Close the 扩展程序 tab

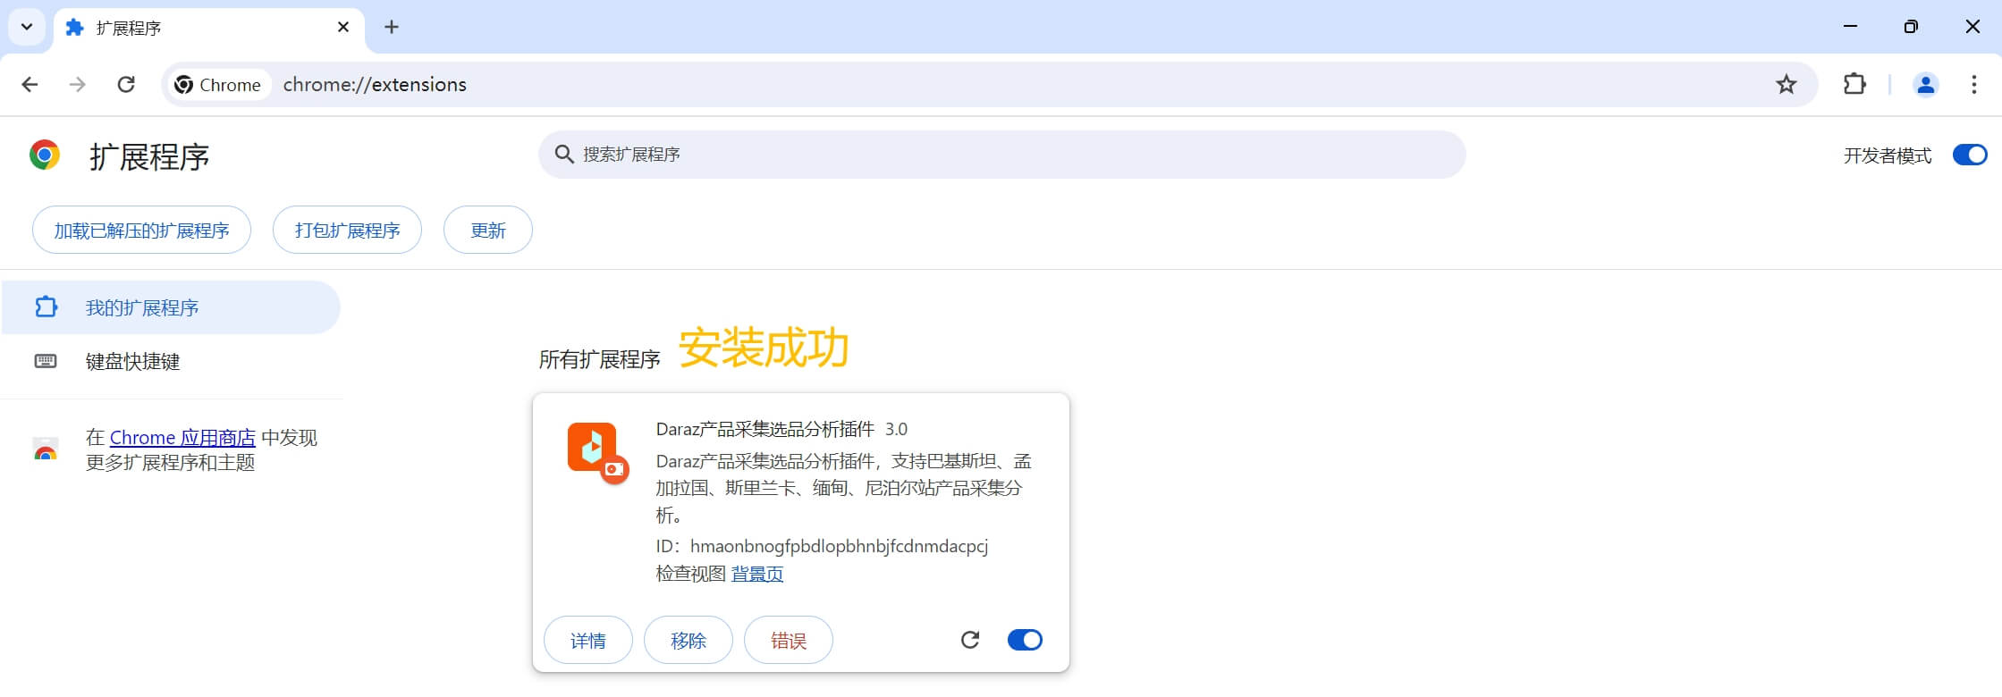(343, 28)
